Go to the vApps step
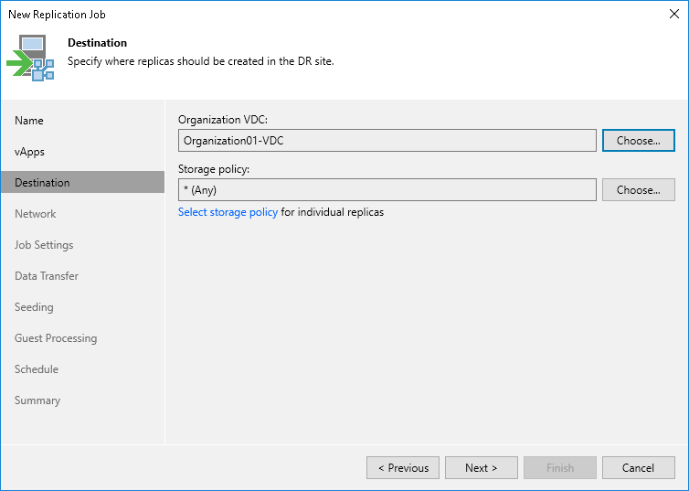Viewport: 689px width, 491px height. pos(29,152)
